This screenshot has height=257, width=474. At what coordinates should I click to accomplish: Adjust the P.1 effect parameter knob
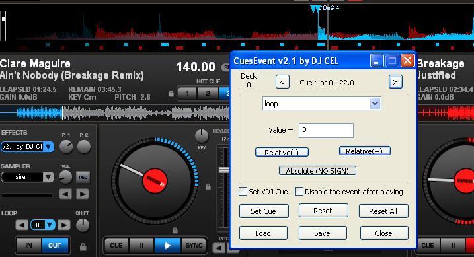66,147
